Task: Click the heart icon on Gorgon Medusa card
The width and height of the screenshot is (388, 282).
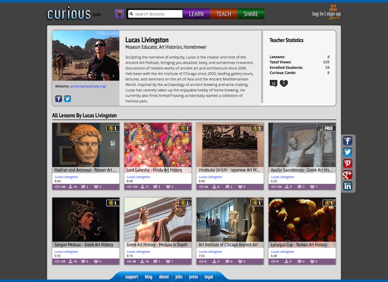Action: pyautogui.click(x=96, y=262)
